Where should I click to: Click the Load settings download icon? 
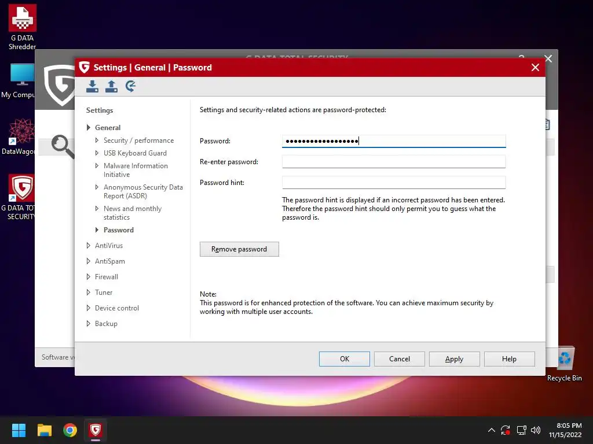coord(92,87)
